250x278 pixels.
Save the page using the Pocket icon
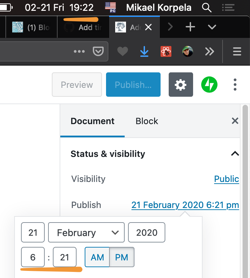[x=98, y=51]
